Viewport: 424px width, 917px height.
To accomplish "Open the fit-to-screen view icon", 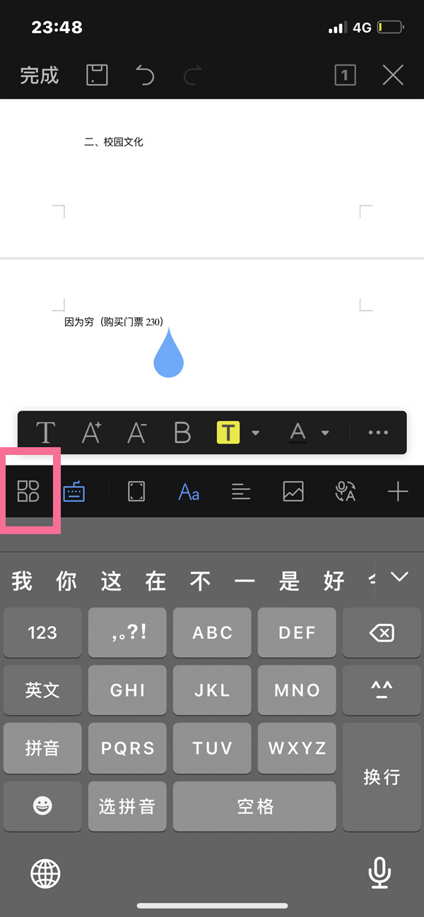I will (136, 491).
